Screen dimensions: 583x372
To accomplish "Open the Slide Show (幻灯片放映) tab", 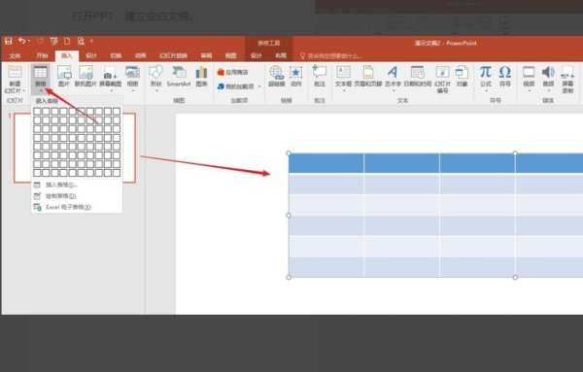I will pos(173,55).
